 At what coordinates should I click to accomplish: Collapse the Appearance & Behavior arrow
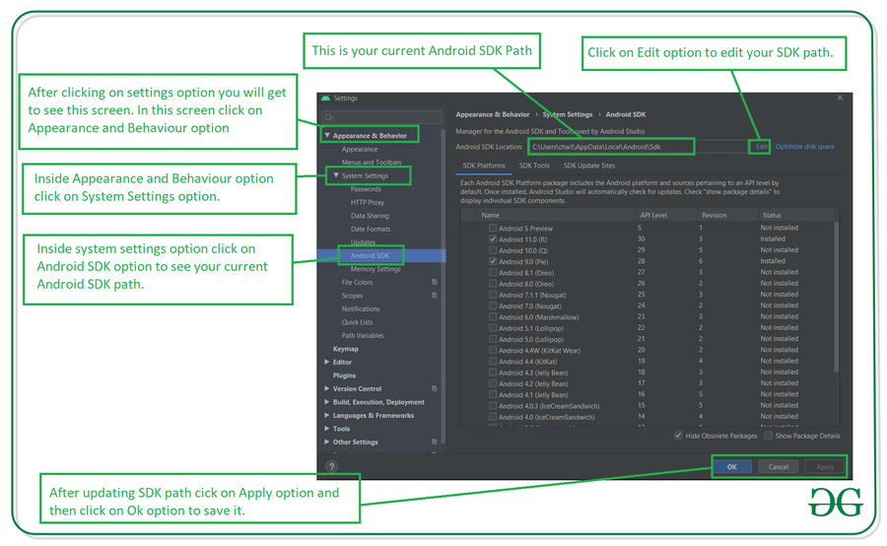(x=327, y=135)
